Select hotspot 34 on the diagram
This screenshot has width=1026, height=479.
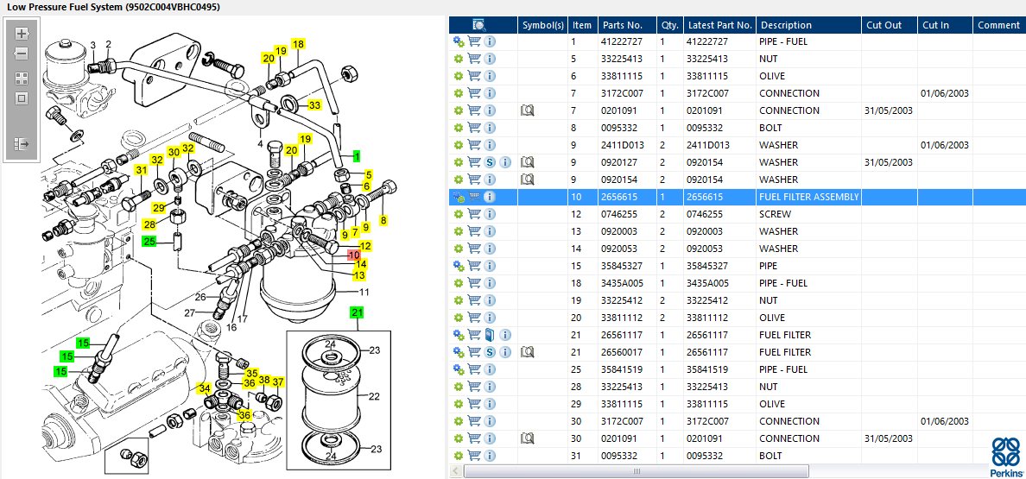click(x=205, y=388)
